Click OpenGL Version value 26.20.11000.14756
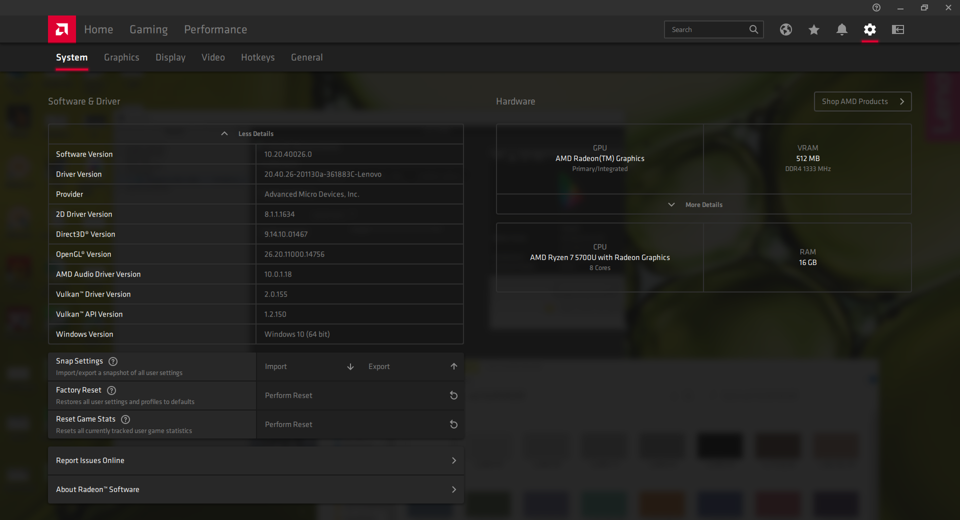Image resolution: width=960 pixels, height=520 pixels. [x=294, y=254]
